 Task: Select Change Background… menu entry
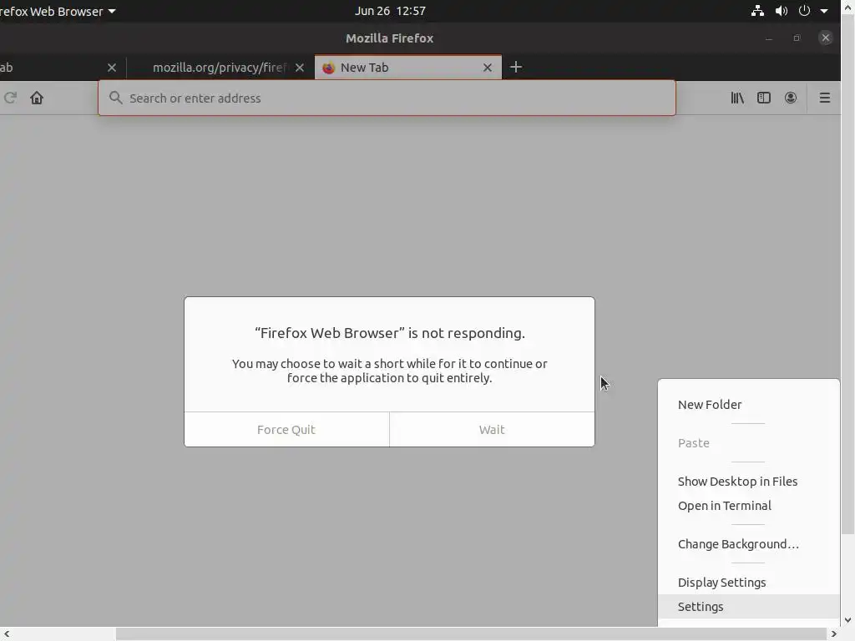click(x=749, y=544)
